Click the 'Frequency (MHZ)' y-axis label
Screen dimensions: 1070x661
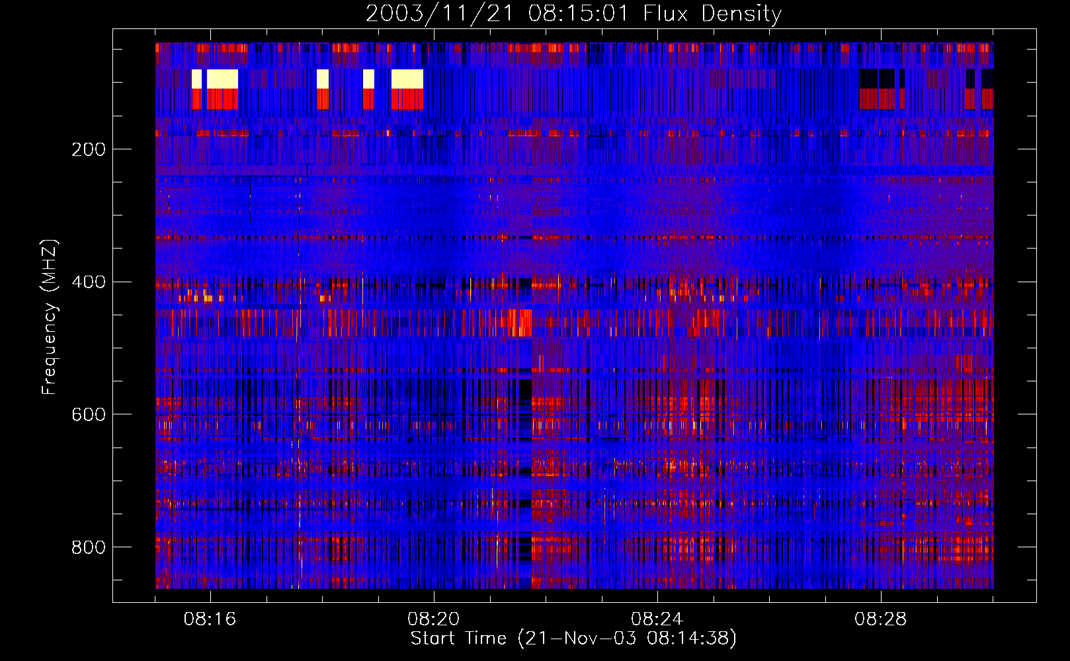pyautogui.click(x=50, y=317)
